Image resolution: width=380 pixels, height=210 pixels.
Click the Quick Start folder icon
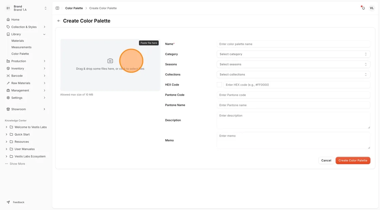12,134
